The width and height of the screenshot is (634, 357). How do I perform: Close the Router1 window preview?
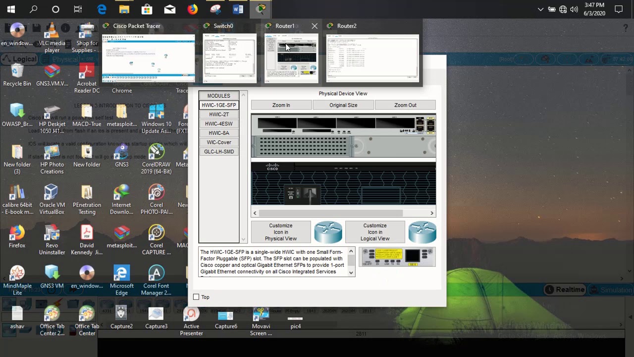[x=315, y=26]
